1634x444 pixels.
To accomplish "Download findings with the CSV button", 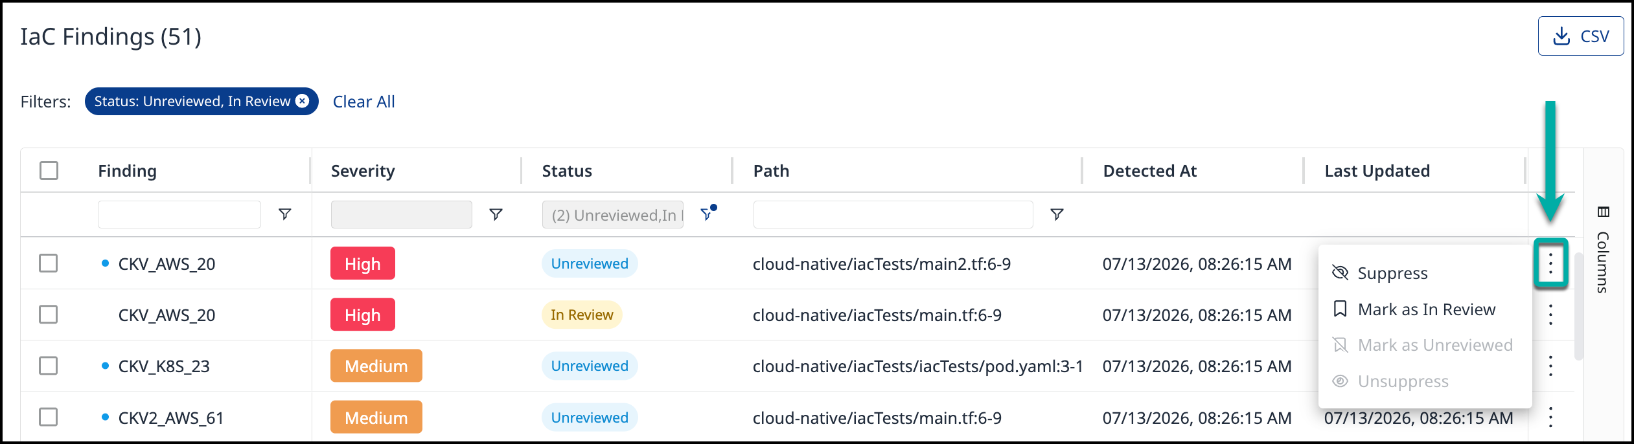I will (x=1581, y=36).
